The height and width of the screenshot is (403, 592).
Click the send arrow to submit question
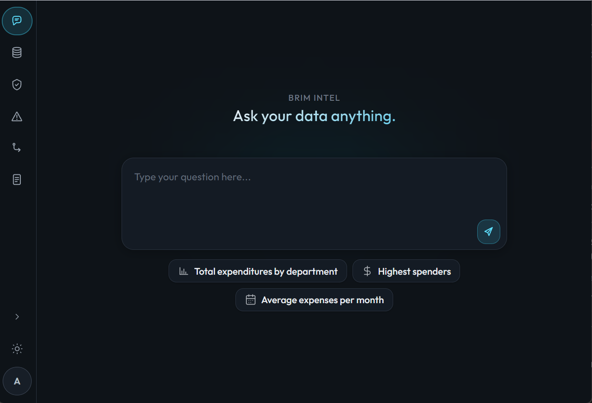coord(489,231)
